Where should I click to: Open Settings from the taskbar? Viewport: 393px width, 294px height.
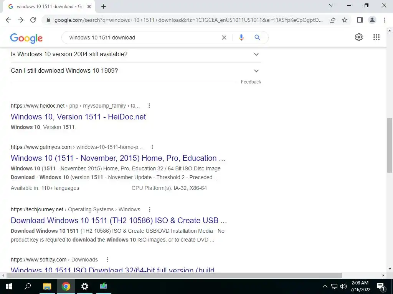coord(85,286)
